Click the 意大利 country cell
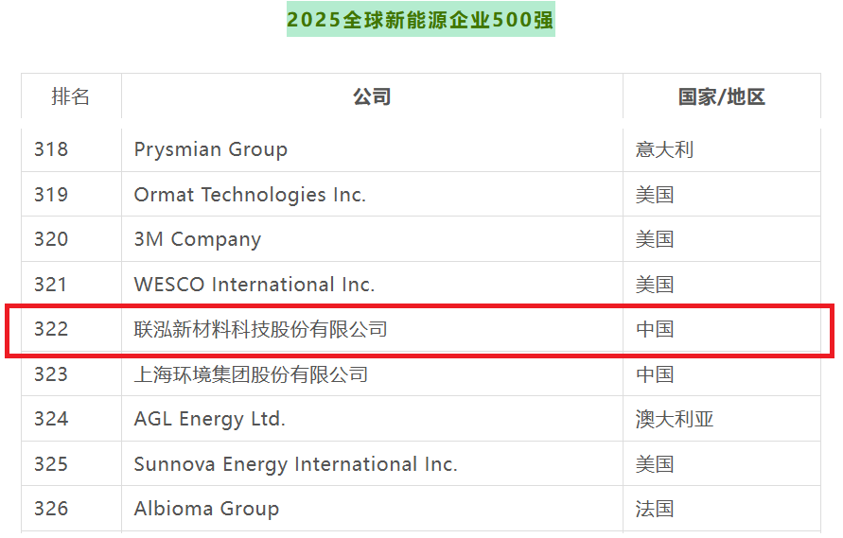Viewport: 843px width, 538px height. point(664,149)
